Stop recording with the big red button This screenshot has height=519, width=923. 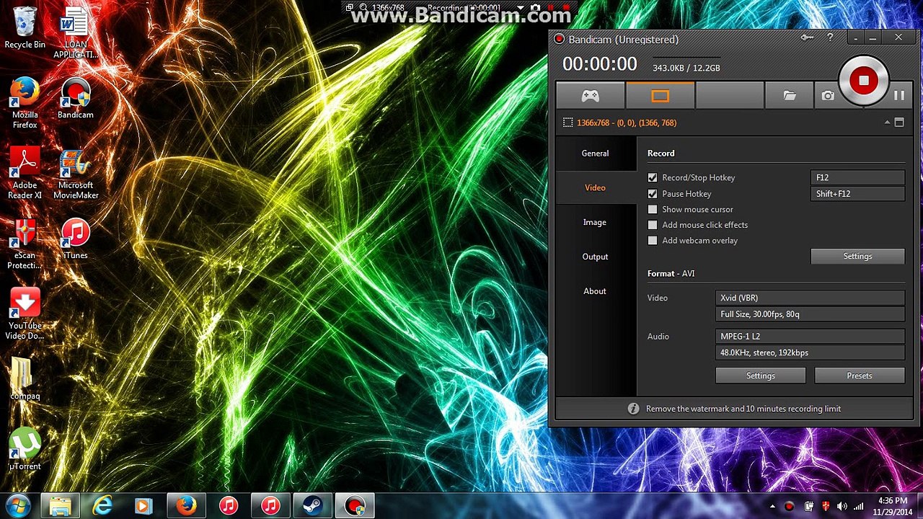click(863, 81)
